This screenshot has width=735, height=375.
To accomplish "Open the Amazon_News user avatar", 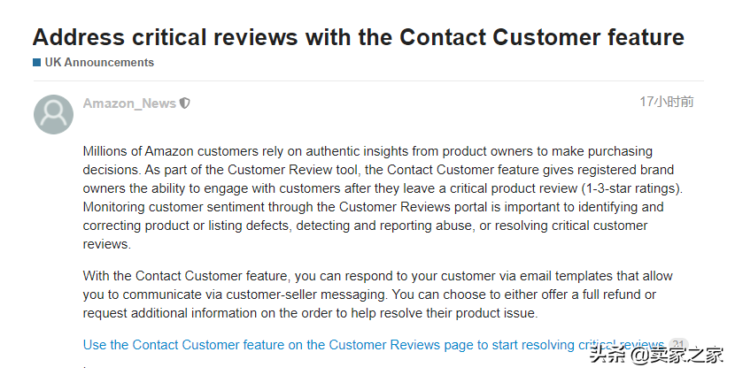I will tap(53, 114).
